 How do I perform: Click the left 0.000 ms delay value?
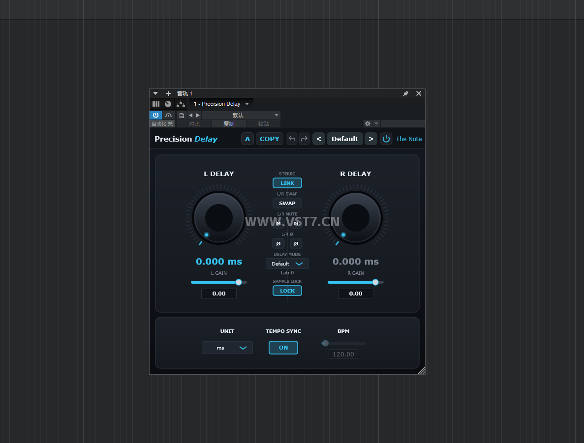click(219, 262)
